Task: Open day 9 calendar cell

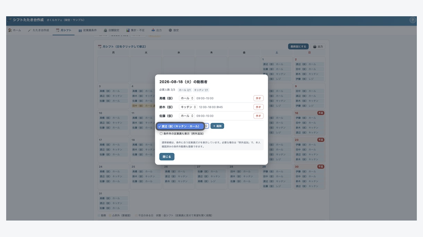Action: click(310, 96)
